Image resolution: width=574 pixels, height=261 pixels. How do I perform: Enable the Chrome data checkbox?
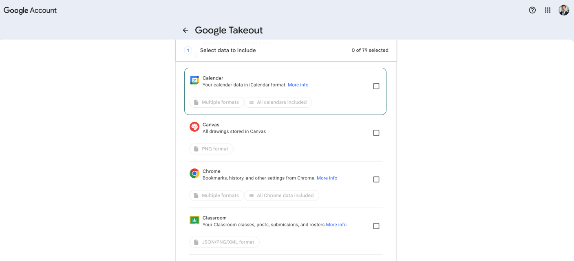(x=376, y=179)
